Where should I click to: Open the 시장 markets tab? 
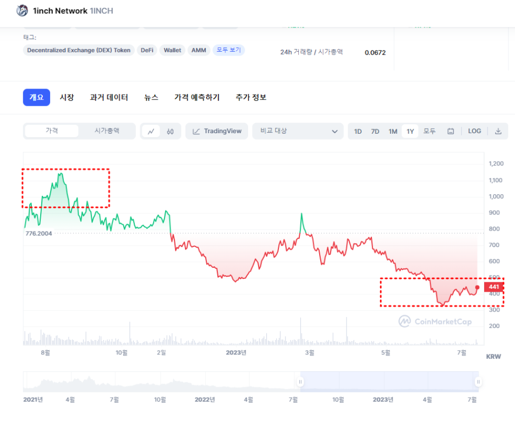pos(67,97)
